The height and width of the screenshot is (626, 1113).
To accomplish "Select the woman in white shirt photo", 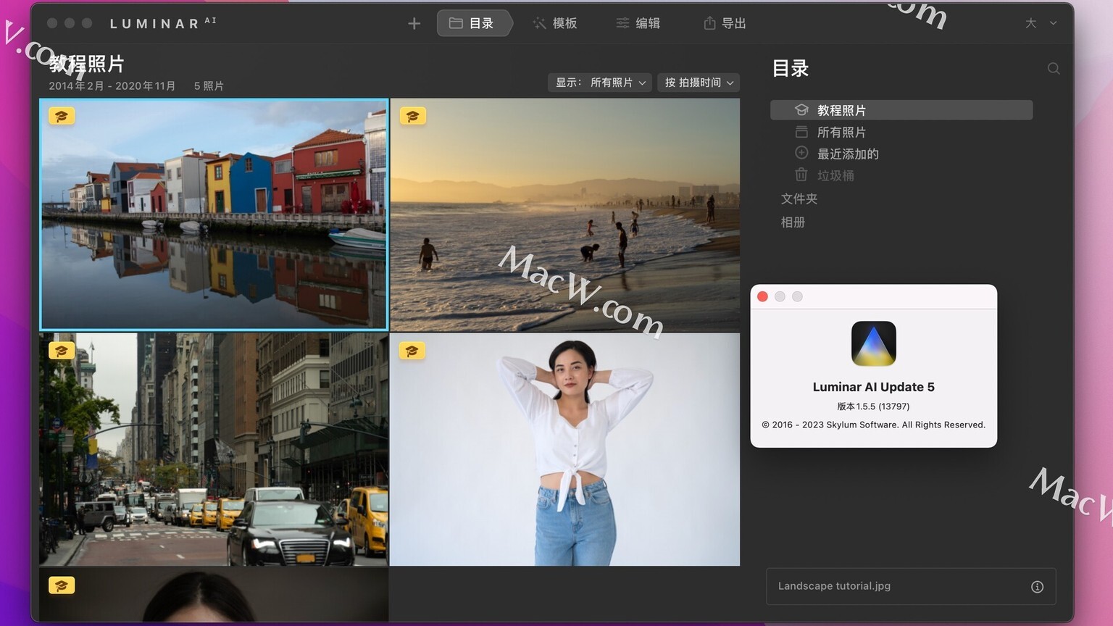I will (x=565, y=449).
